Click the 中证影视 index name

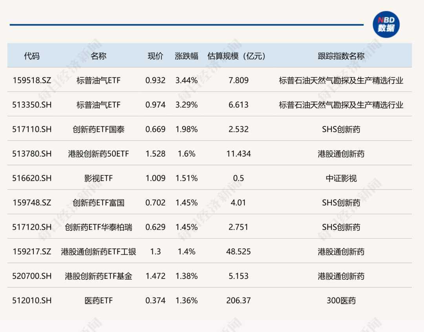(341, 178)
